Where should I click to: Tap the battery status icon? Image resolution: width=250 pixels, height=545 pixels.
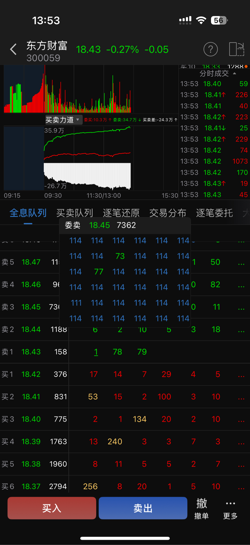click(219, 21)
